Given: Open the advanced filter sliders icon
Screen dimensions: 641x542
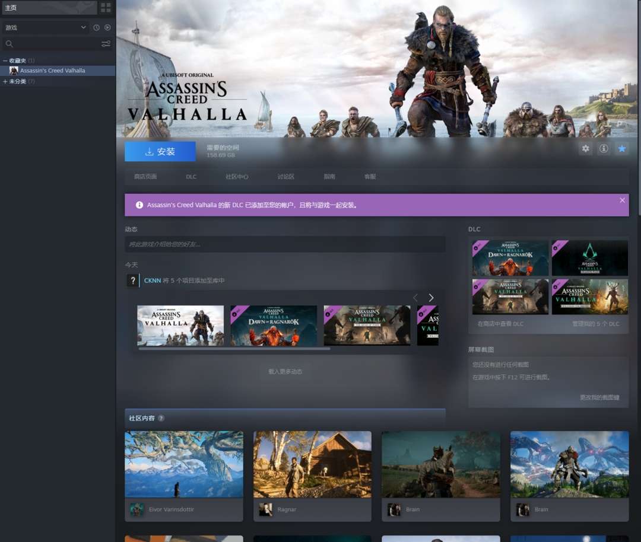Looking at the screenshot, I should [106, 44].
